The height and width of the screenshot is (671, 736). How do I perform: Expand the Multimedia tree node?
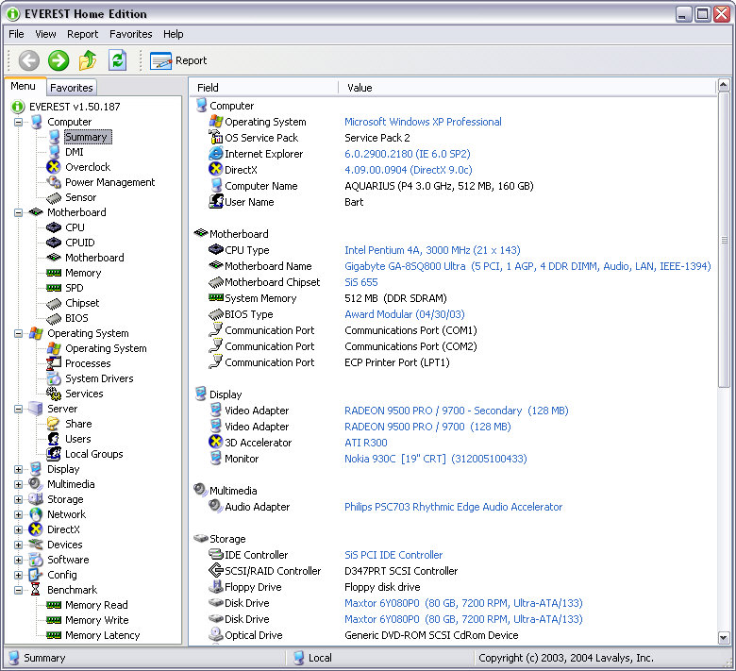pos(18,484)
